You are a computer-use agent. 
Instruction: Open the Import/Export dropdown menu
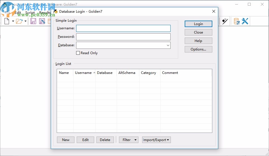pos(156,140)
